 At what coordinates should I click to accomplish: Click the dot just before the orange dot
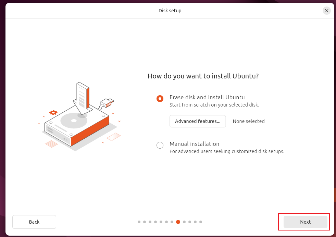(172, 222)
